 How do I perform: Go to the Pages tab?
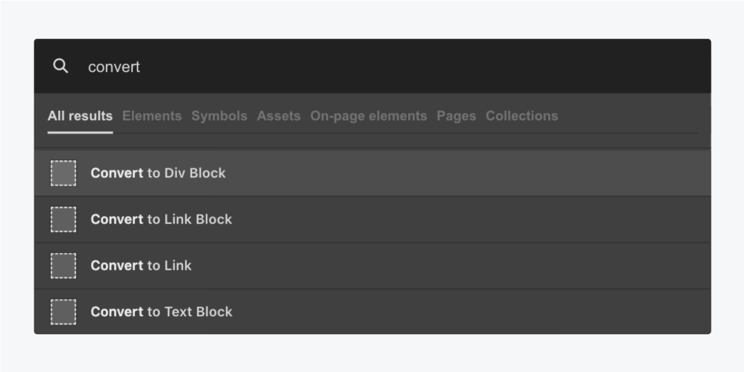(x=456, y=116)
